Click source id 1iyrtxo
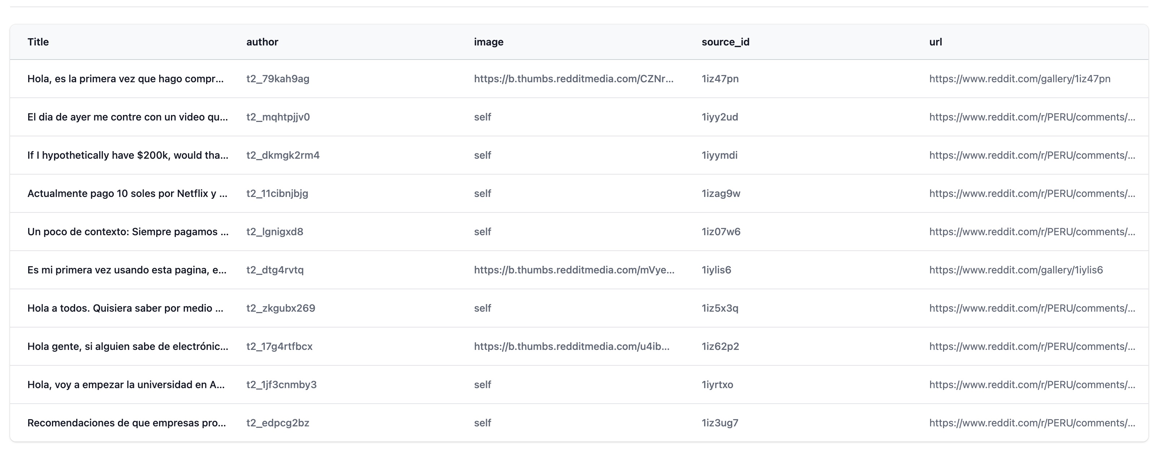This screenshot has width=1165, height=461. (717, 385)
